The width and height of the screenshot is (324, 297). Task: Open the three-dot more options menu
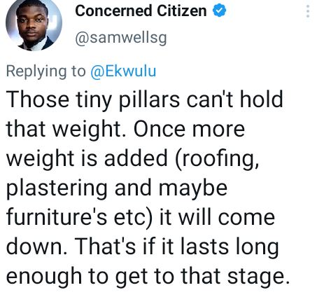click(308, 11)
